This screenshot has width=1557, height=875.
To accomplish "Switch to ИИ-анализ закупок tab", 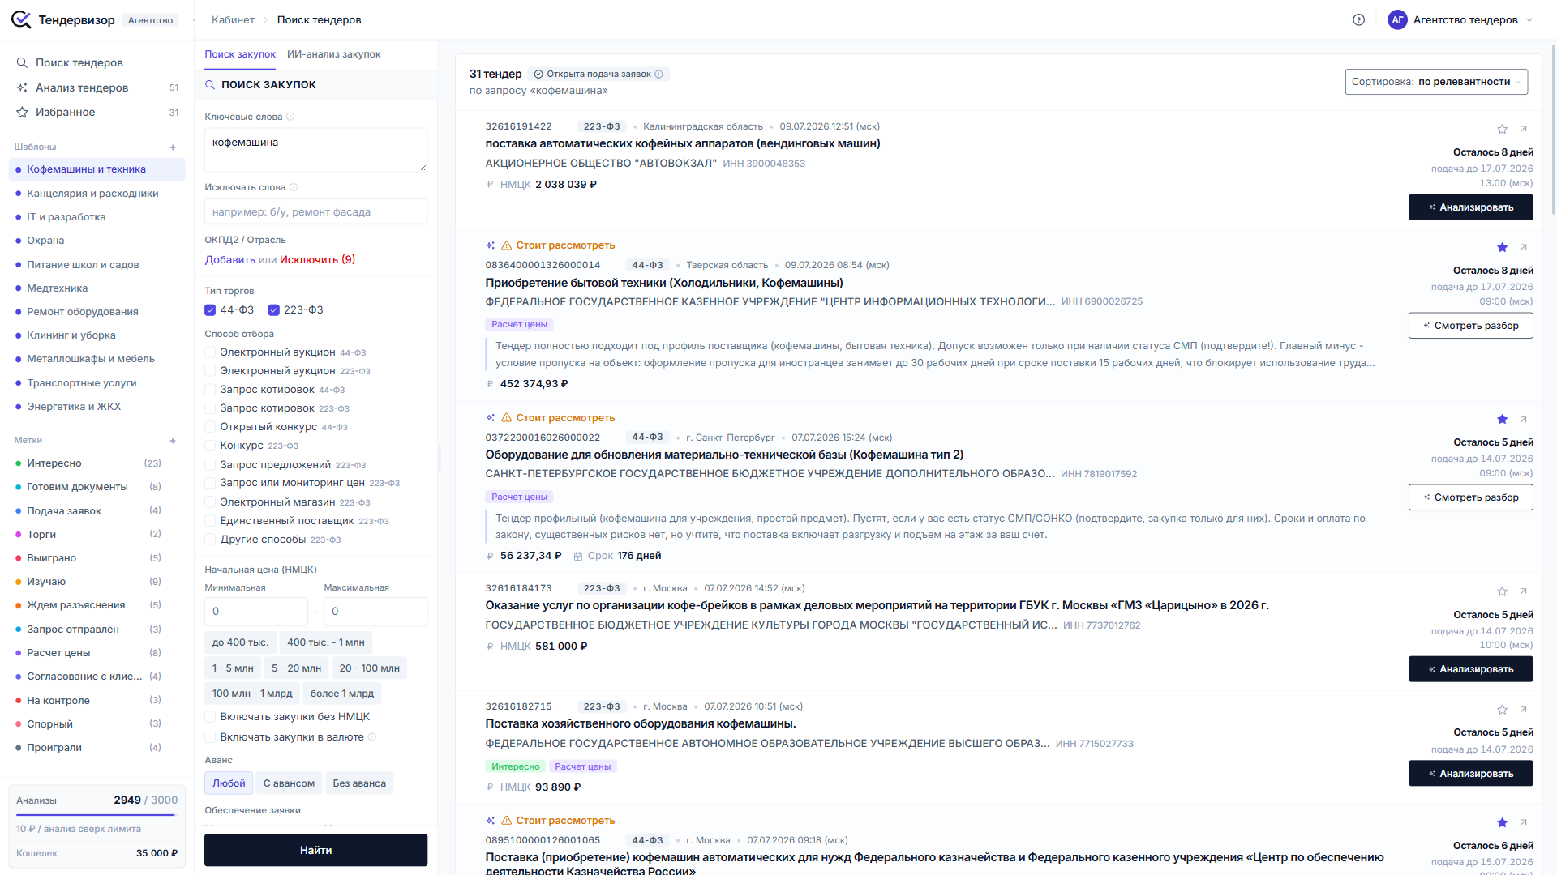I will [333, 54].
